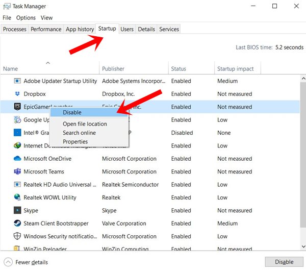The height and width of the screenshot is (273, 306).
Task: Click Low impact in Realtek WOWL row
Action: click(222, 197)
